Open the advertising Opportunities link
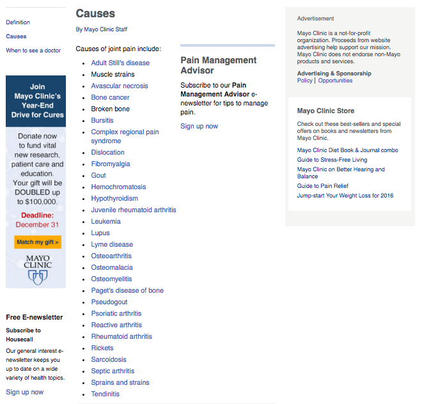The height and width of the screenshot is (404, 422). coord(335,81)
